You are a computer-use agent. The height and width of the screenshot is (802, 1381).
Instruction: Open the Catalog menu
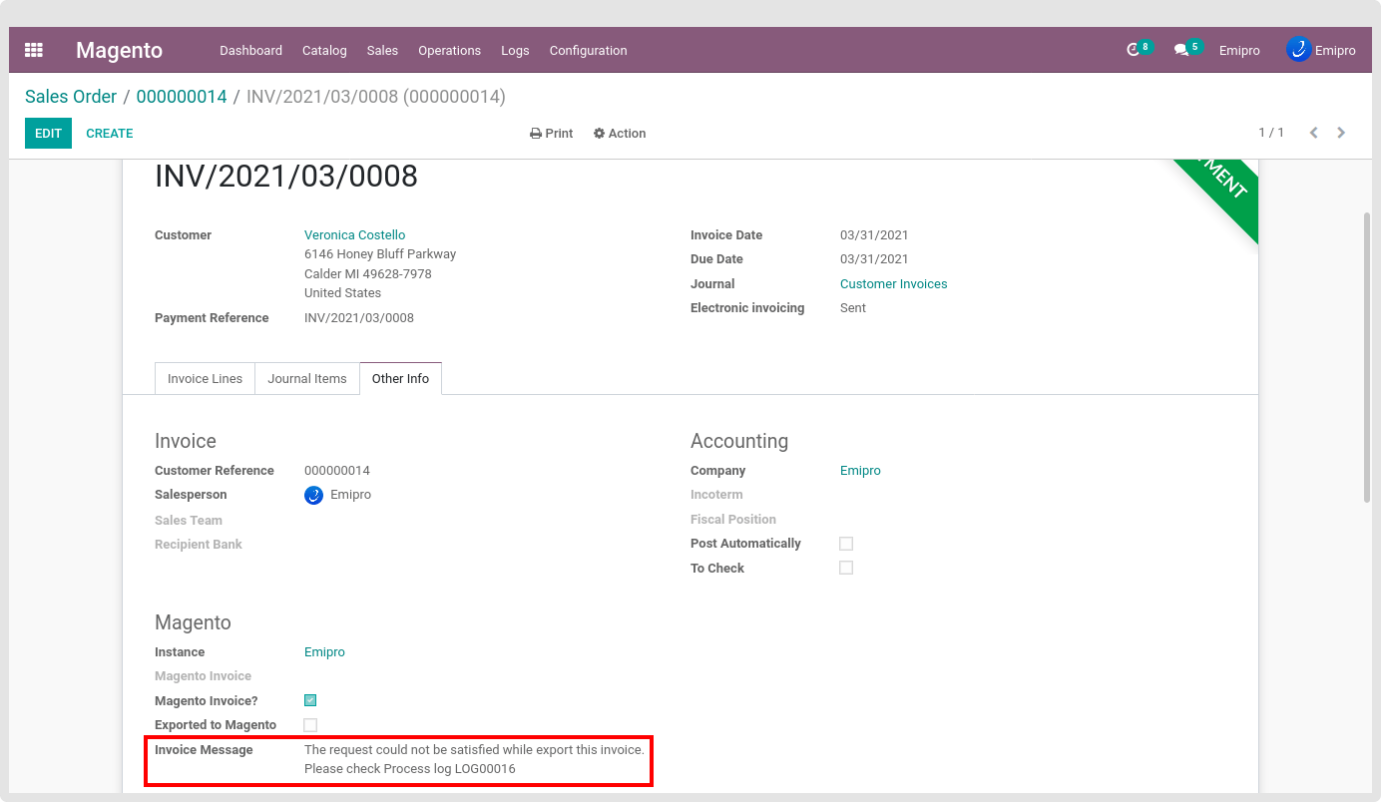coord(324,50)
